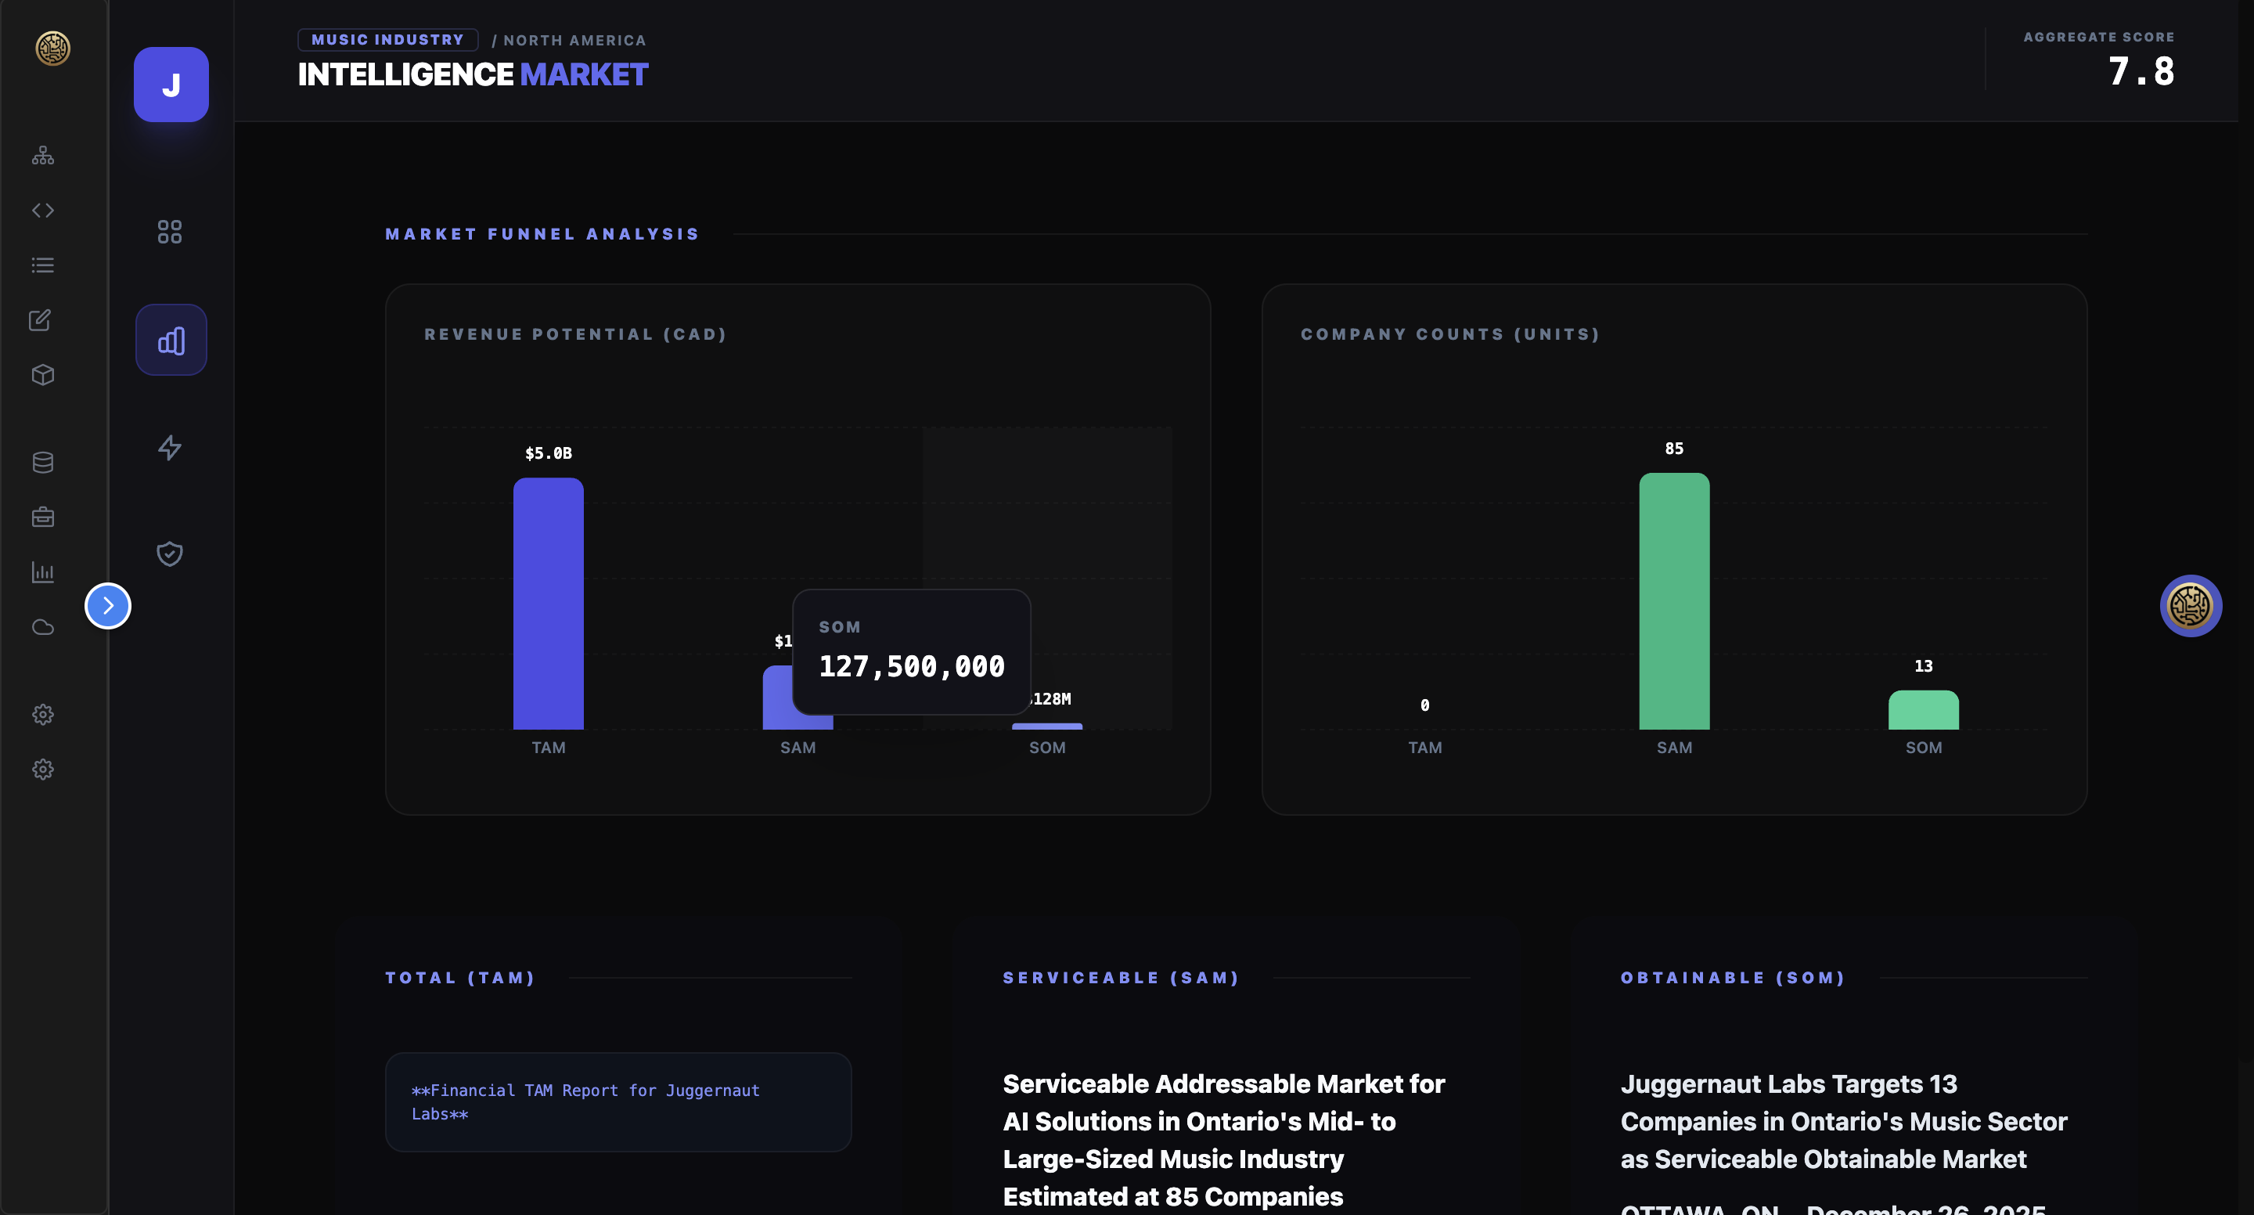
Task: Click the green SAM company count bar
Action: (x=1673, y=600)
